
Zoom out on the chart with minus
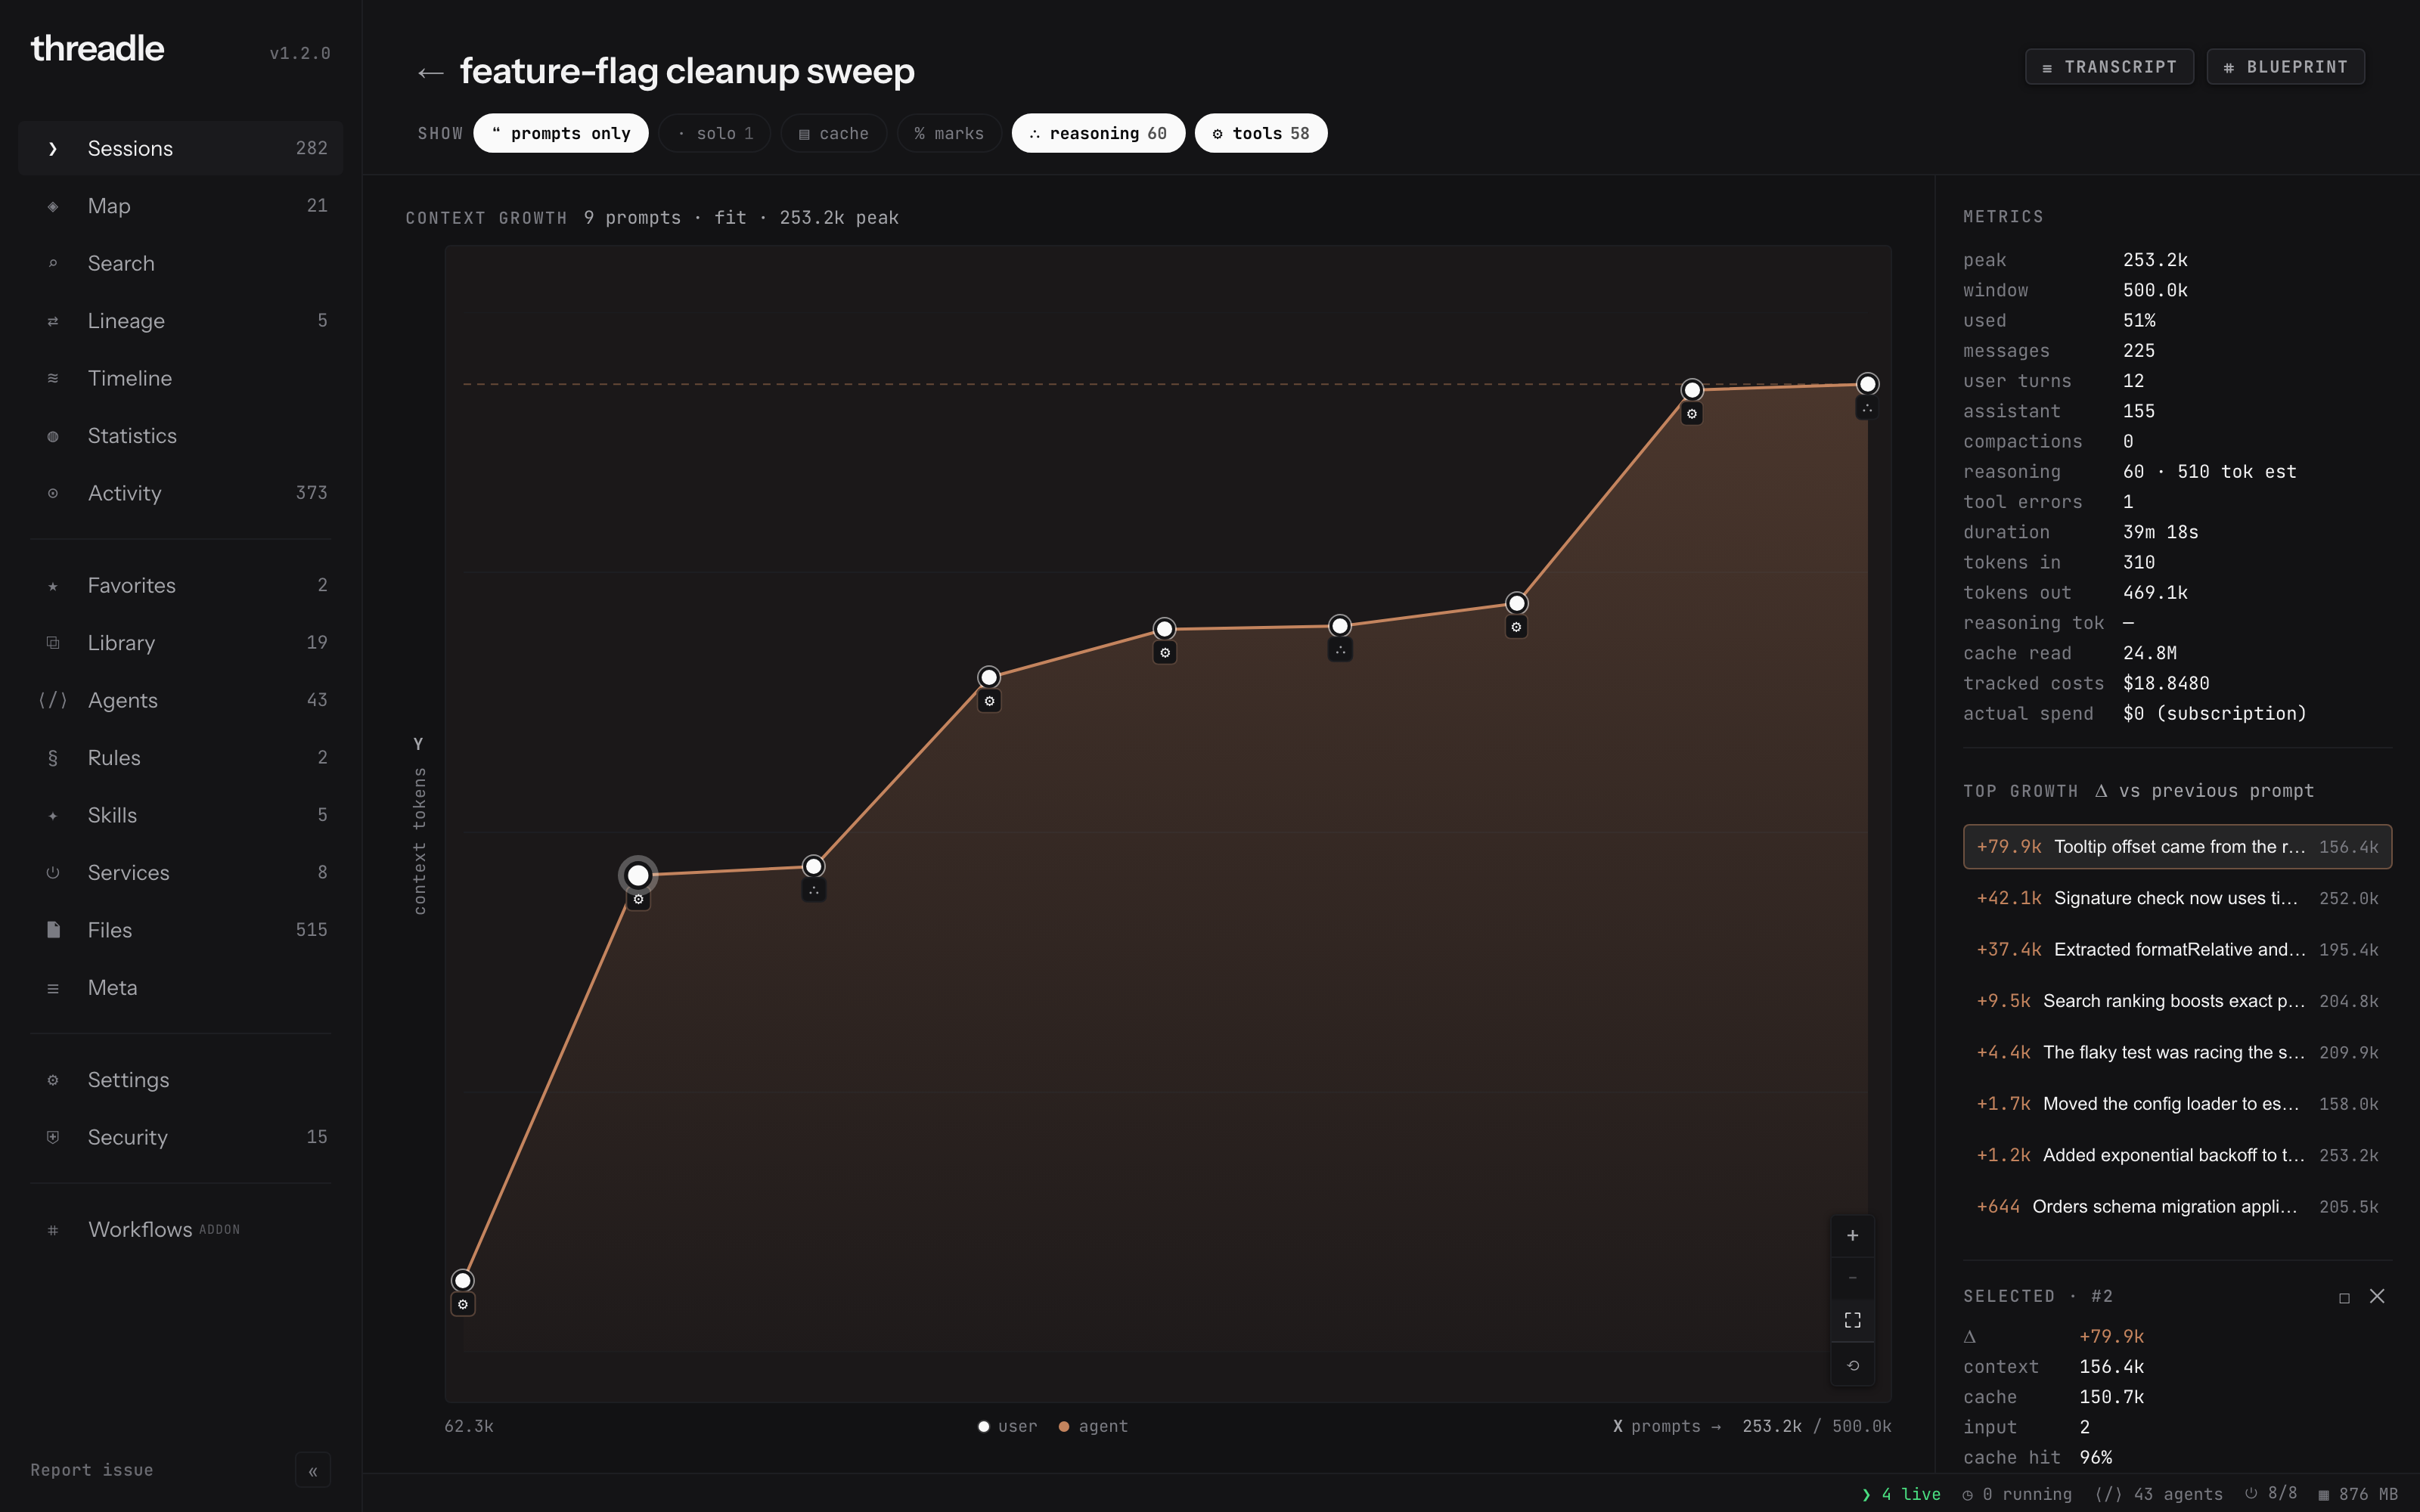click(x=1852, y=1278)
